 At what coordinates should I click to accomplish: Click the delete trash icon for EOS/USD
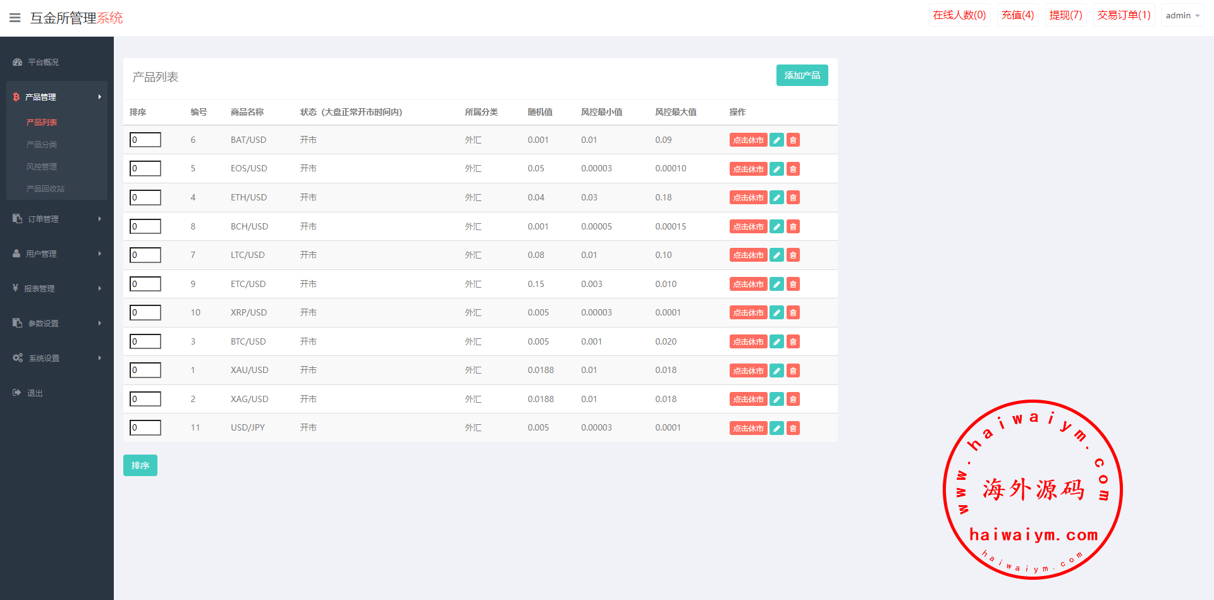(x=793, y=169)
